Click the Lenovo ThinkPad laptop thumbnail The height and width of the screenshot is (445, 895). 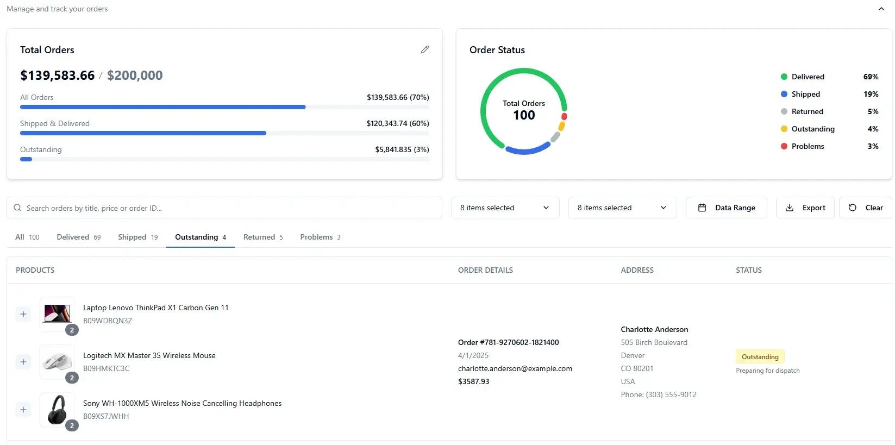click(57, 314)
